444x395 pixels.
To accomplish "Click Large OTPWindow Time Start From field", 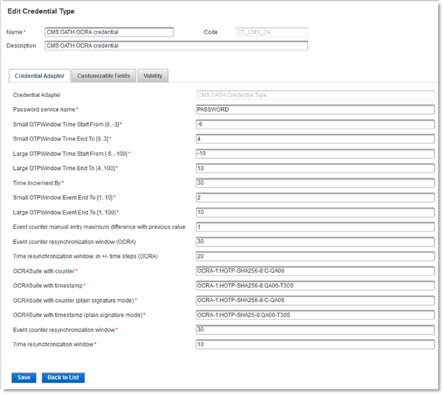I will [x=315, y=154].
